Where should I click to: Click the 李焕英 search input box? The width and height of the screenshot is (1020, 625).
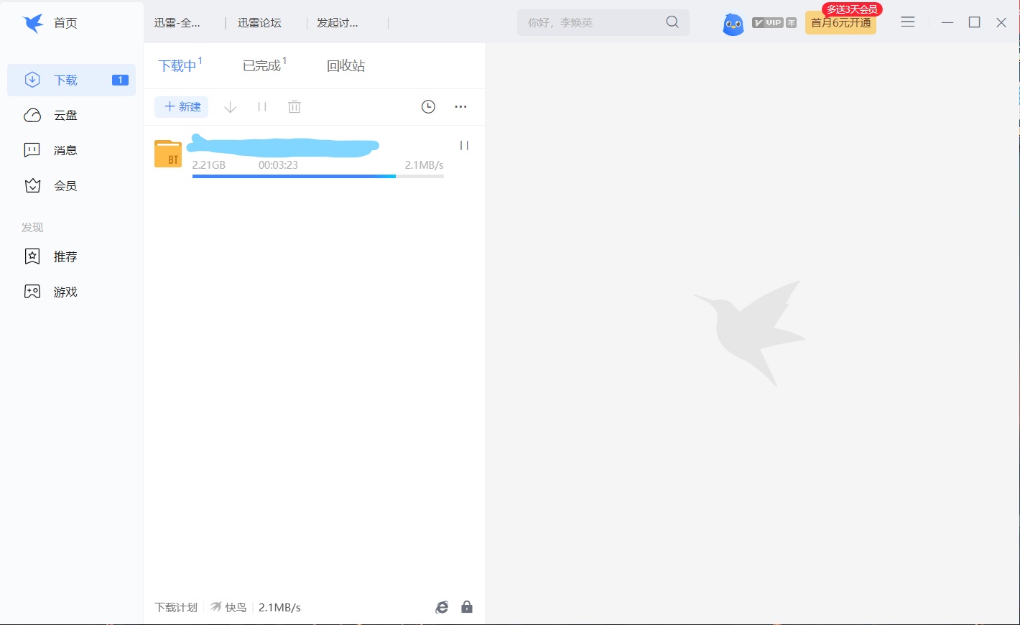coord(596,22)
